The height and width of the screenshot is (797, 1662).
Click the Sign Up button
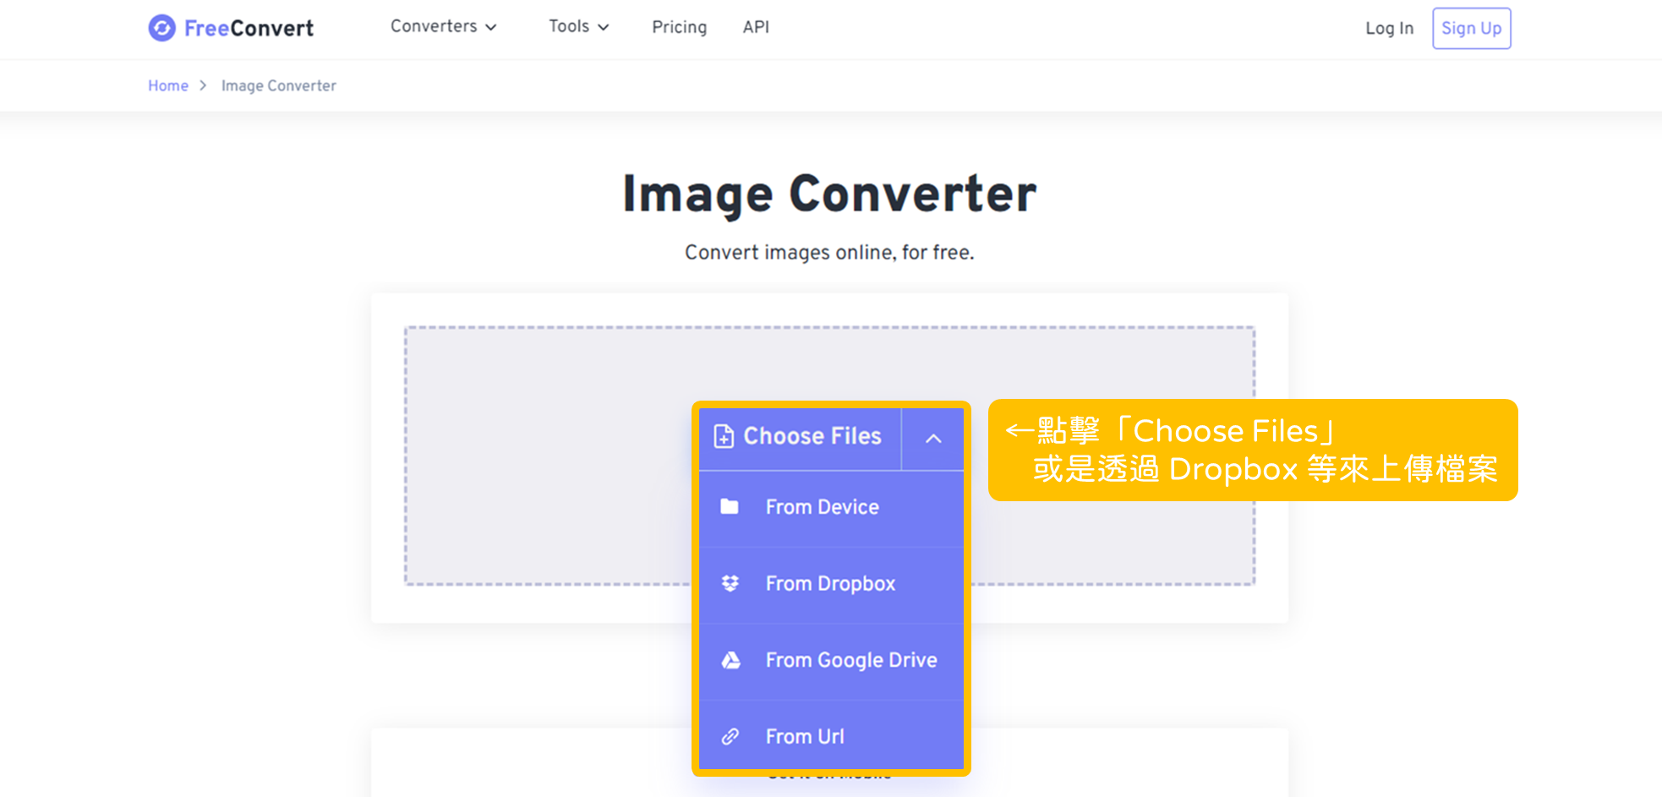pos(1471,28)
